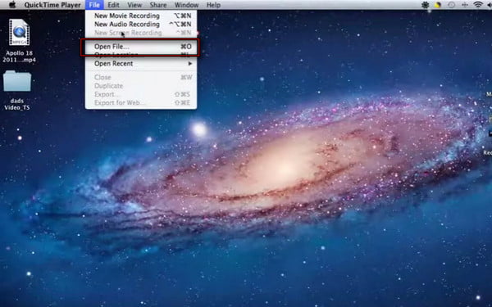Screen dimensions: 492x307
Task: Close the open File menu
Action: pos(94,5)
